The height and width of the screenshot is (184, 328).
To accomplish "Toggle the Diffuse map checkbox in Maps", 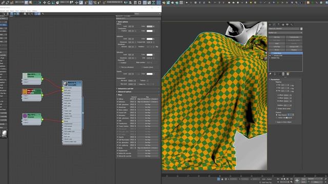I will (117, 99).
